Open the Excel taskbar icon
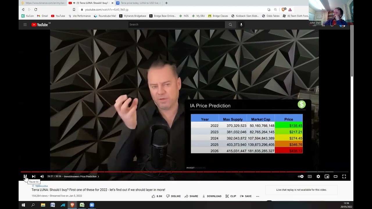The image size is (372, 209). (82, 205)
